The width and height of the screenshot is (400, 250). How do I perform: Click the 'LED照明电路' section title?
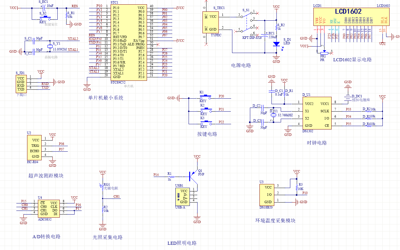(182, 243)
